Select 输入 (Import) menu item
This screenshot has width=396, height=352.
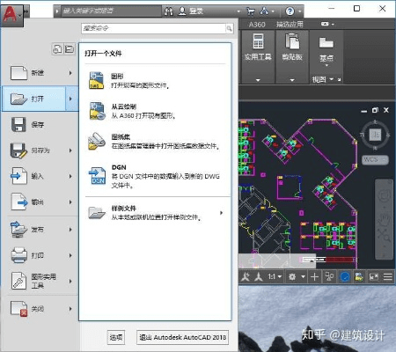point(33,176)
